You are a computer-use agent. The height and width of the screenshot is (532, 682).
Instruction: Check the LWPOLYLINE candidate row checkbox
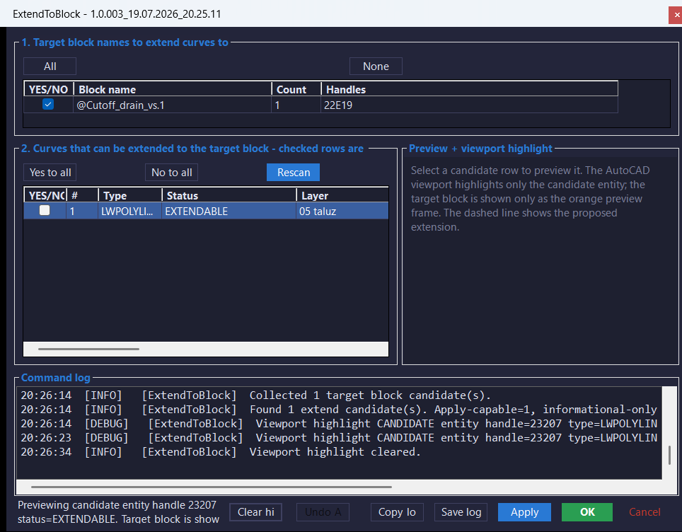pyautogui.click(x=45, y=211)
